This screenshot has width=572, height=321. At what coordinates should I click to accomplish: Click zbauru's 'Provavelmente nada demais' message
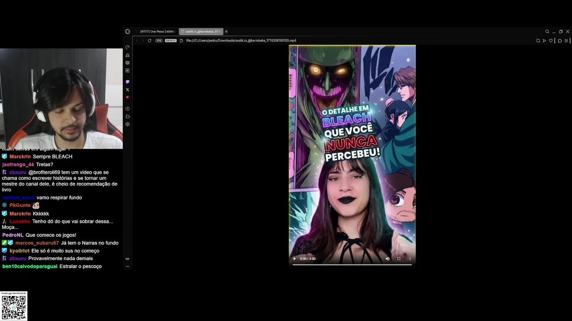pos(60,259)
